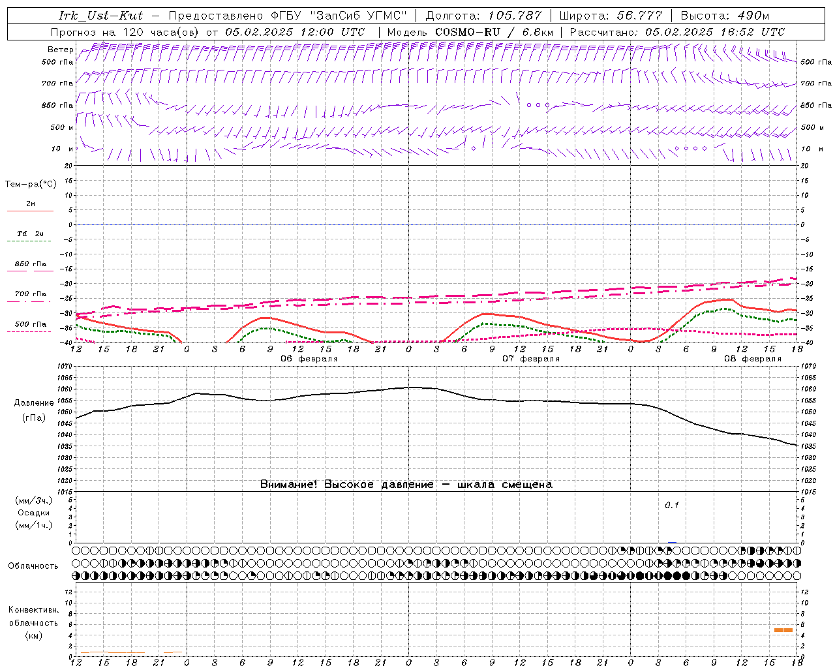Click the 08 февраля date label
Viewport: 835px width, 668px height.
pos(753,359)
